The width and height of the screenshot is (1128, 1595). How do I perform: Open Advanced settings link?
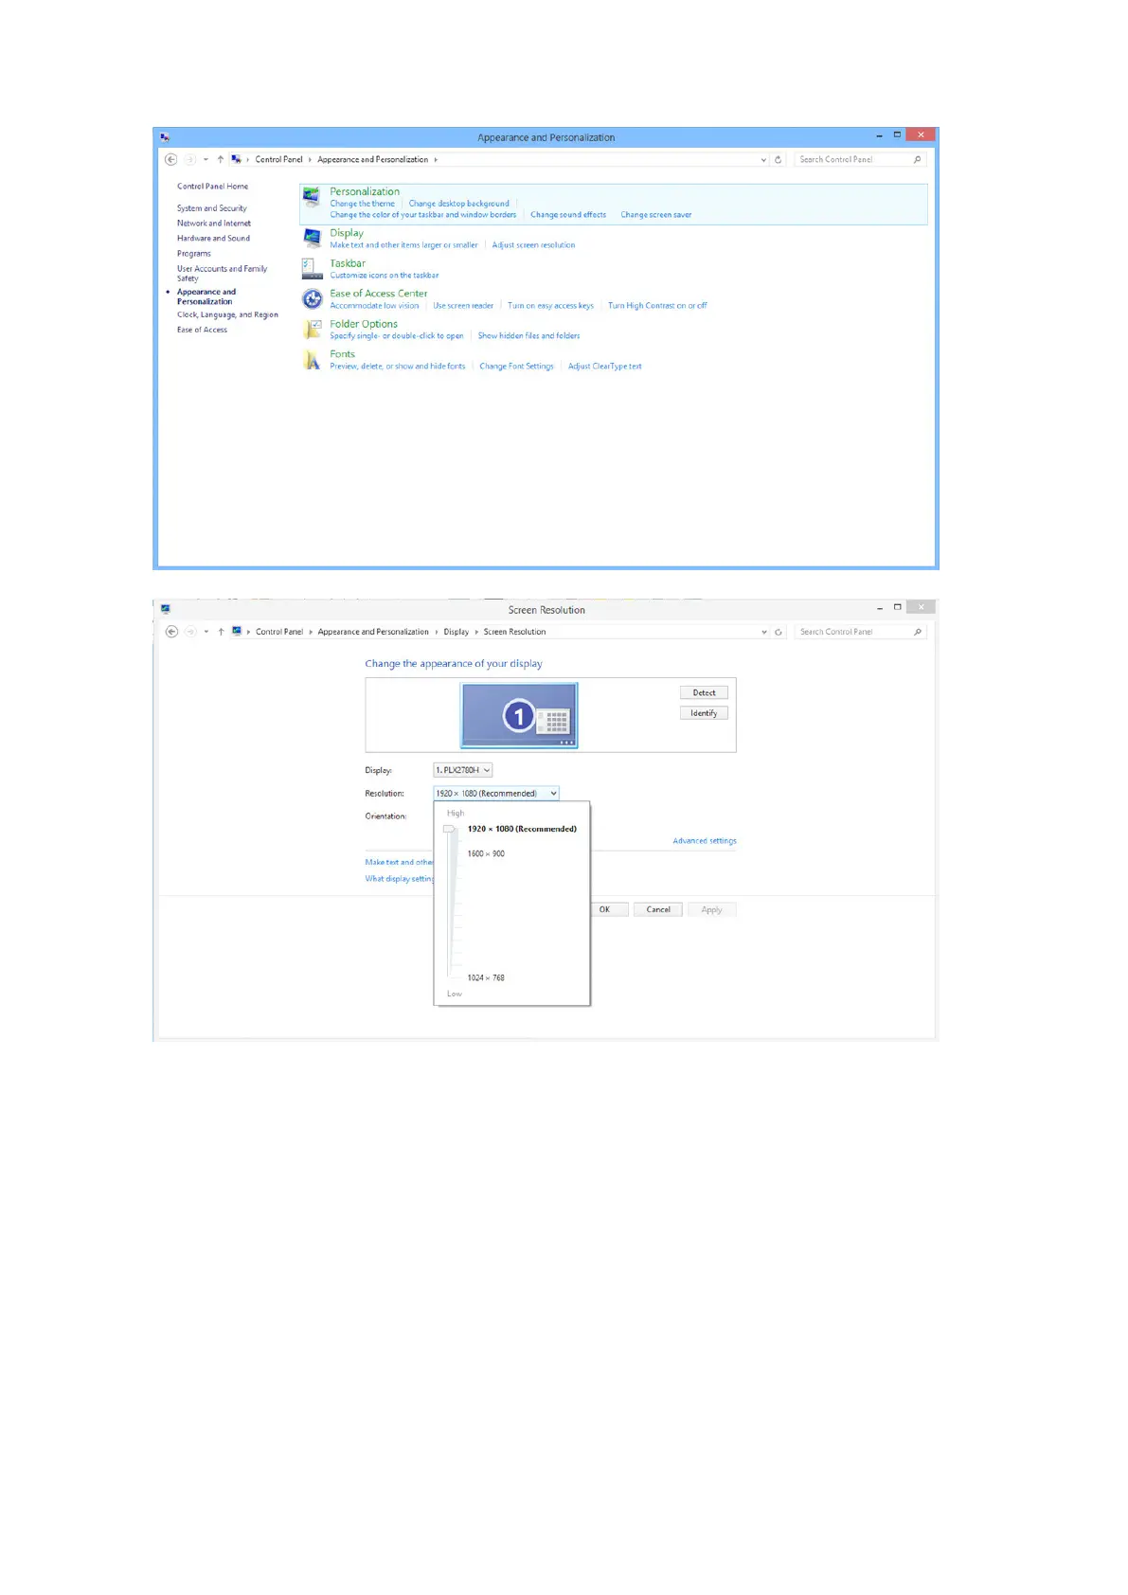[x=704, y=841]
